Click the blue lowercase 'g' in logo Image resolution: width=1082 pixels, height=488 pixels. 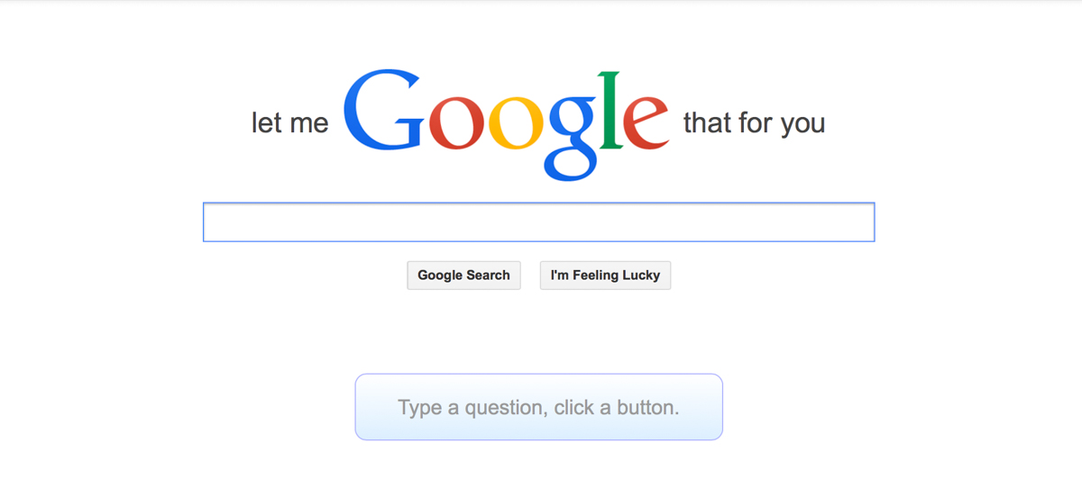[572, 137]
